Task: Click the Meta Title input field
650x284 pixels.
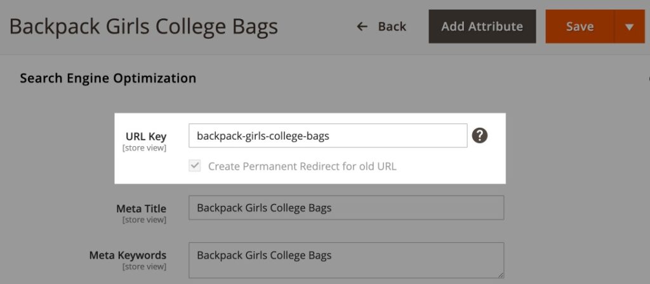Action: 346,208
